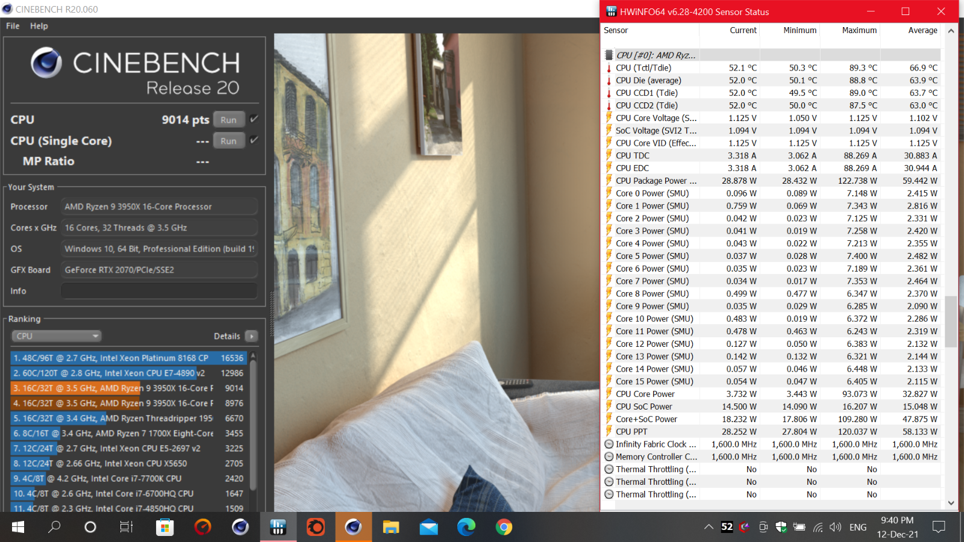Open the File menu in Cinebench
This screenshot has width=964, height=542.
coord(13,26)
